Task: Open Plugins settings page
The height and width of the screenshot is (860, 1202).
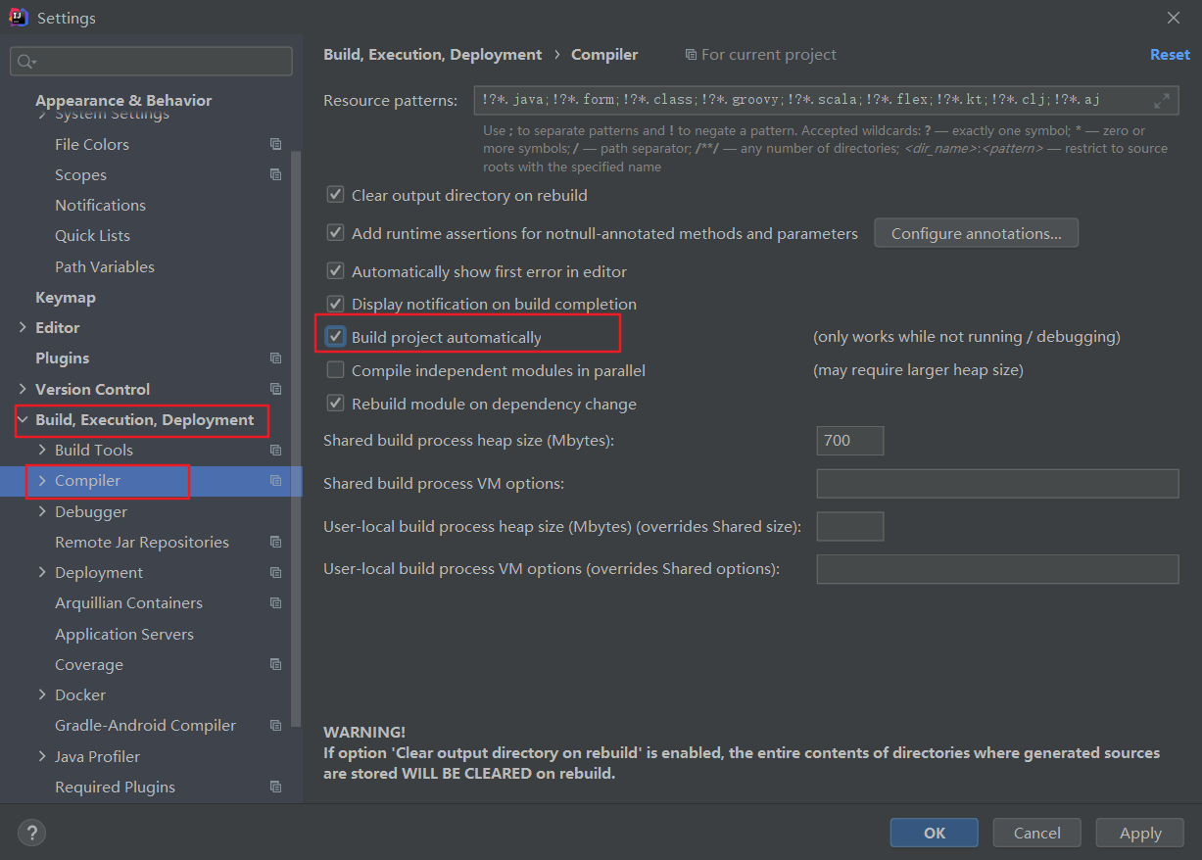Action: (x=62, y=358)
